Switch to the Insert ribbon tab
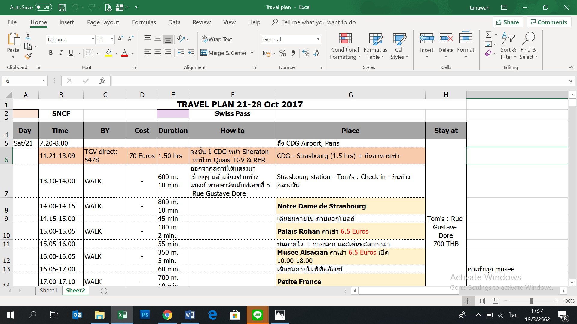The width and height of the screenshot is (577, 324). click(66, 22)
